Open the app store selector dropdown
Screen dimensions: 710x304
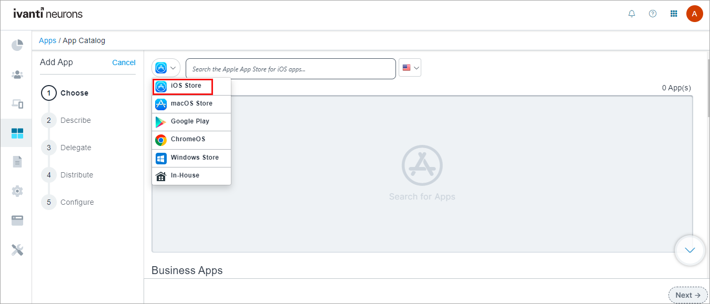(x=166, y=67)
